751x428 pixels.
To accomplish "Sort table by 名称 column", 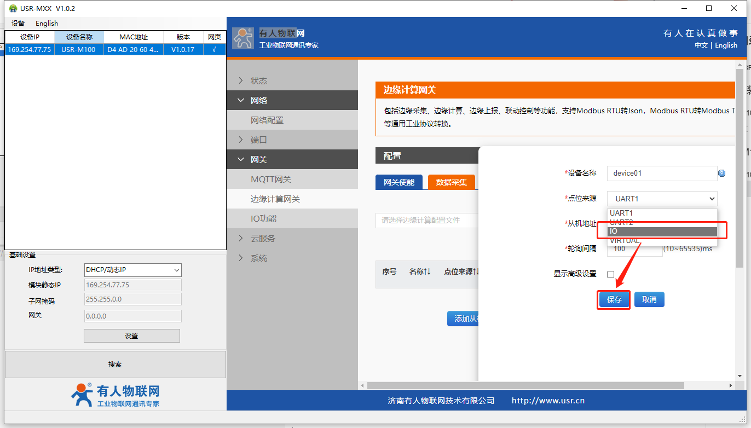I will click(x=420, y=271).
